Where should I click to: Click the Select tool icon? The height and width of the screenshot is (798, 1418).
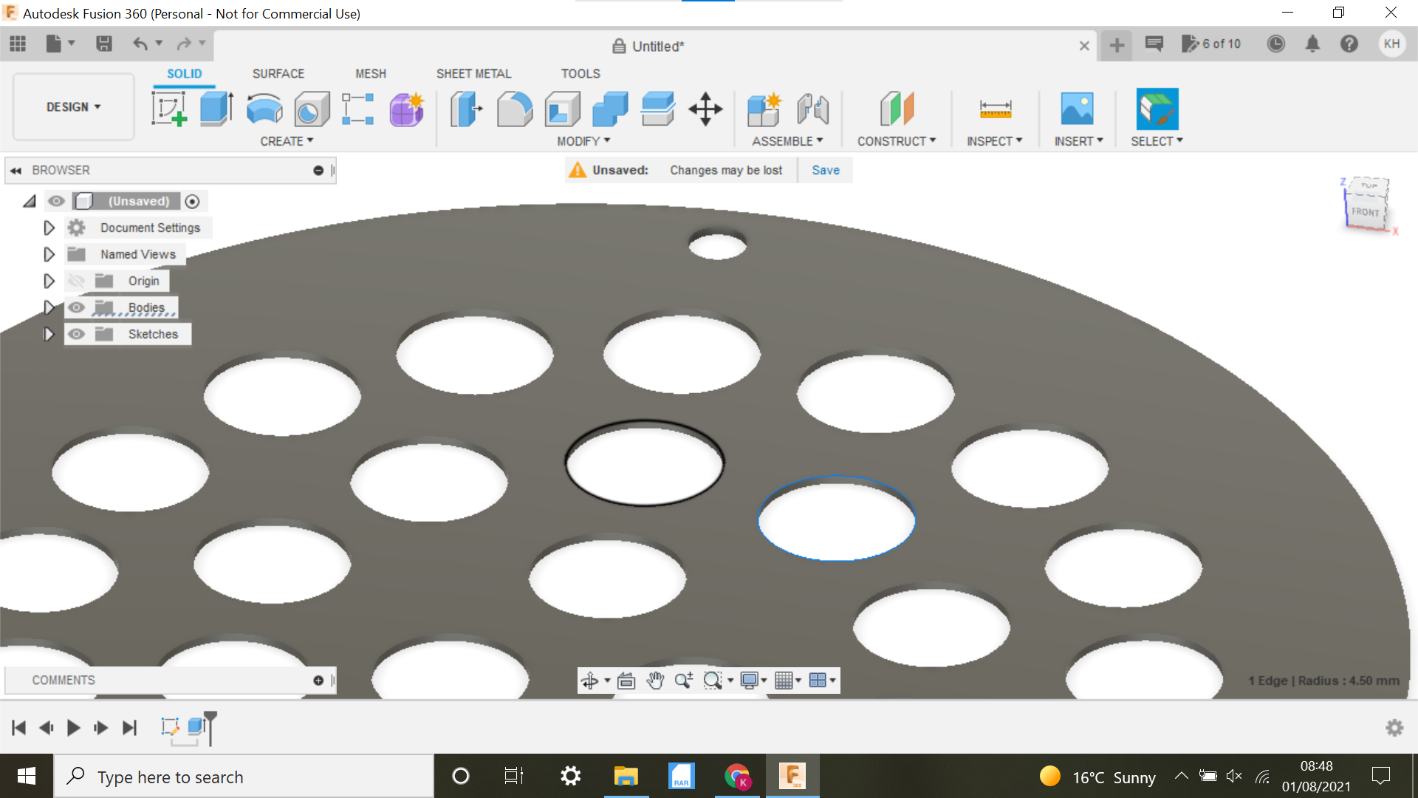(1157, 109)
